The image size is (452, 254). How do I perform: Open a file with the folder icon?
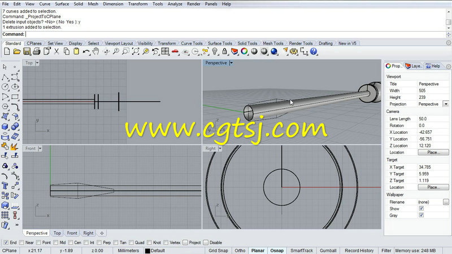[x=17, y=51]
